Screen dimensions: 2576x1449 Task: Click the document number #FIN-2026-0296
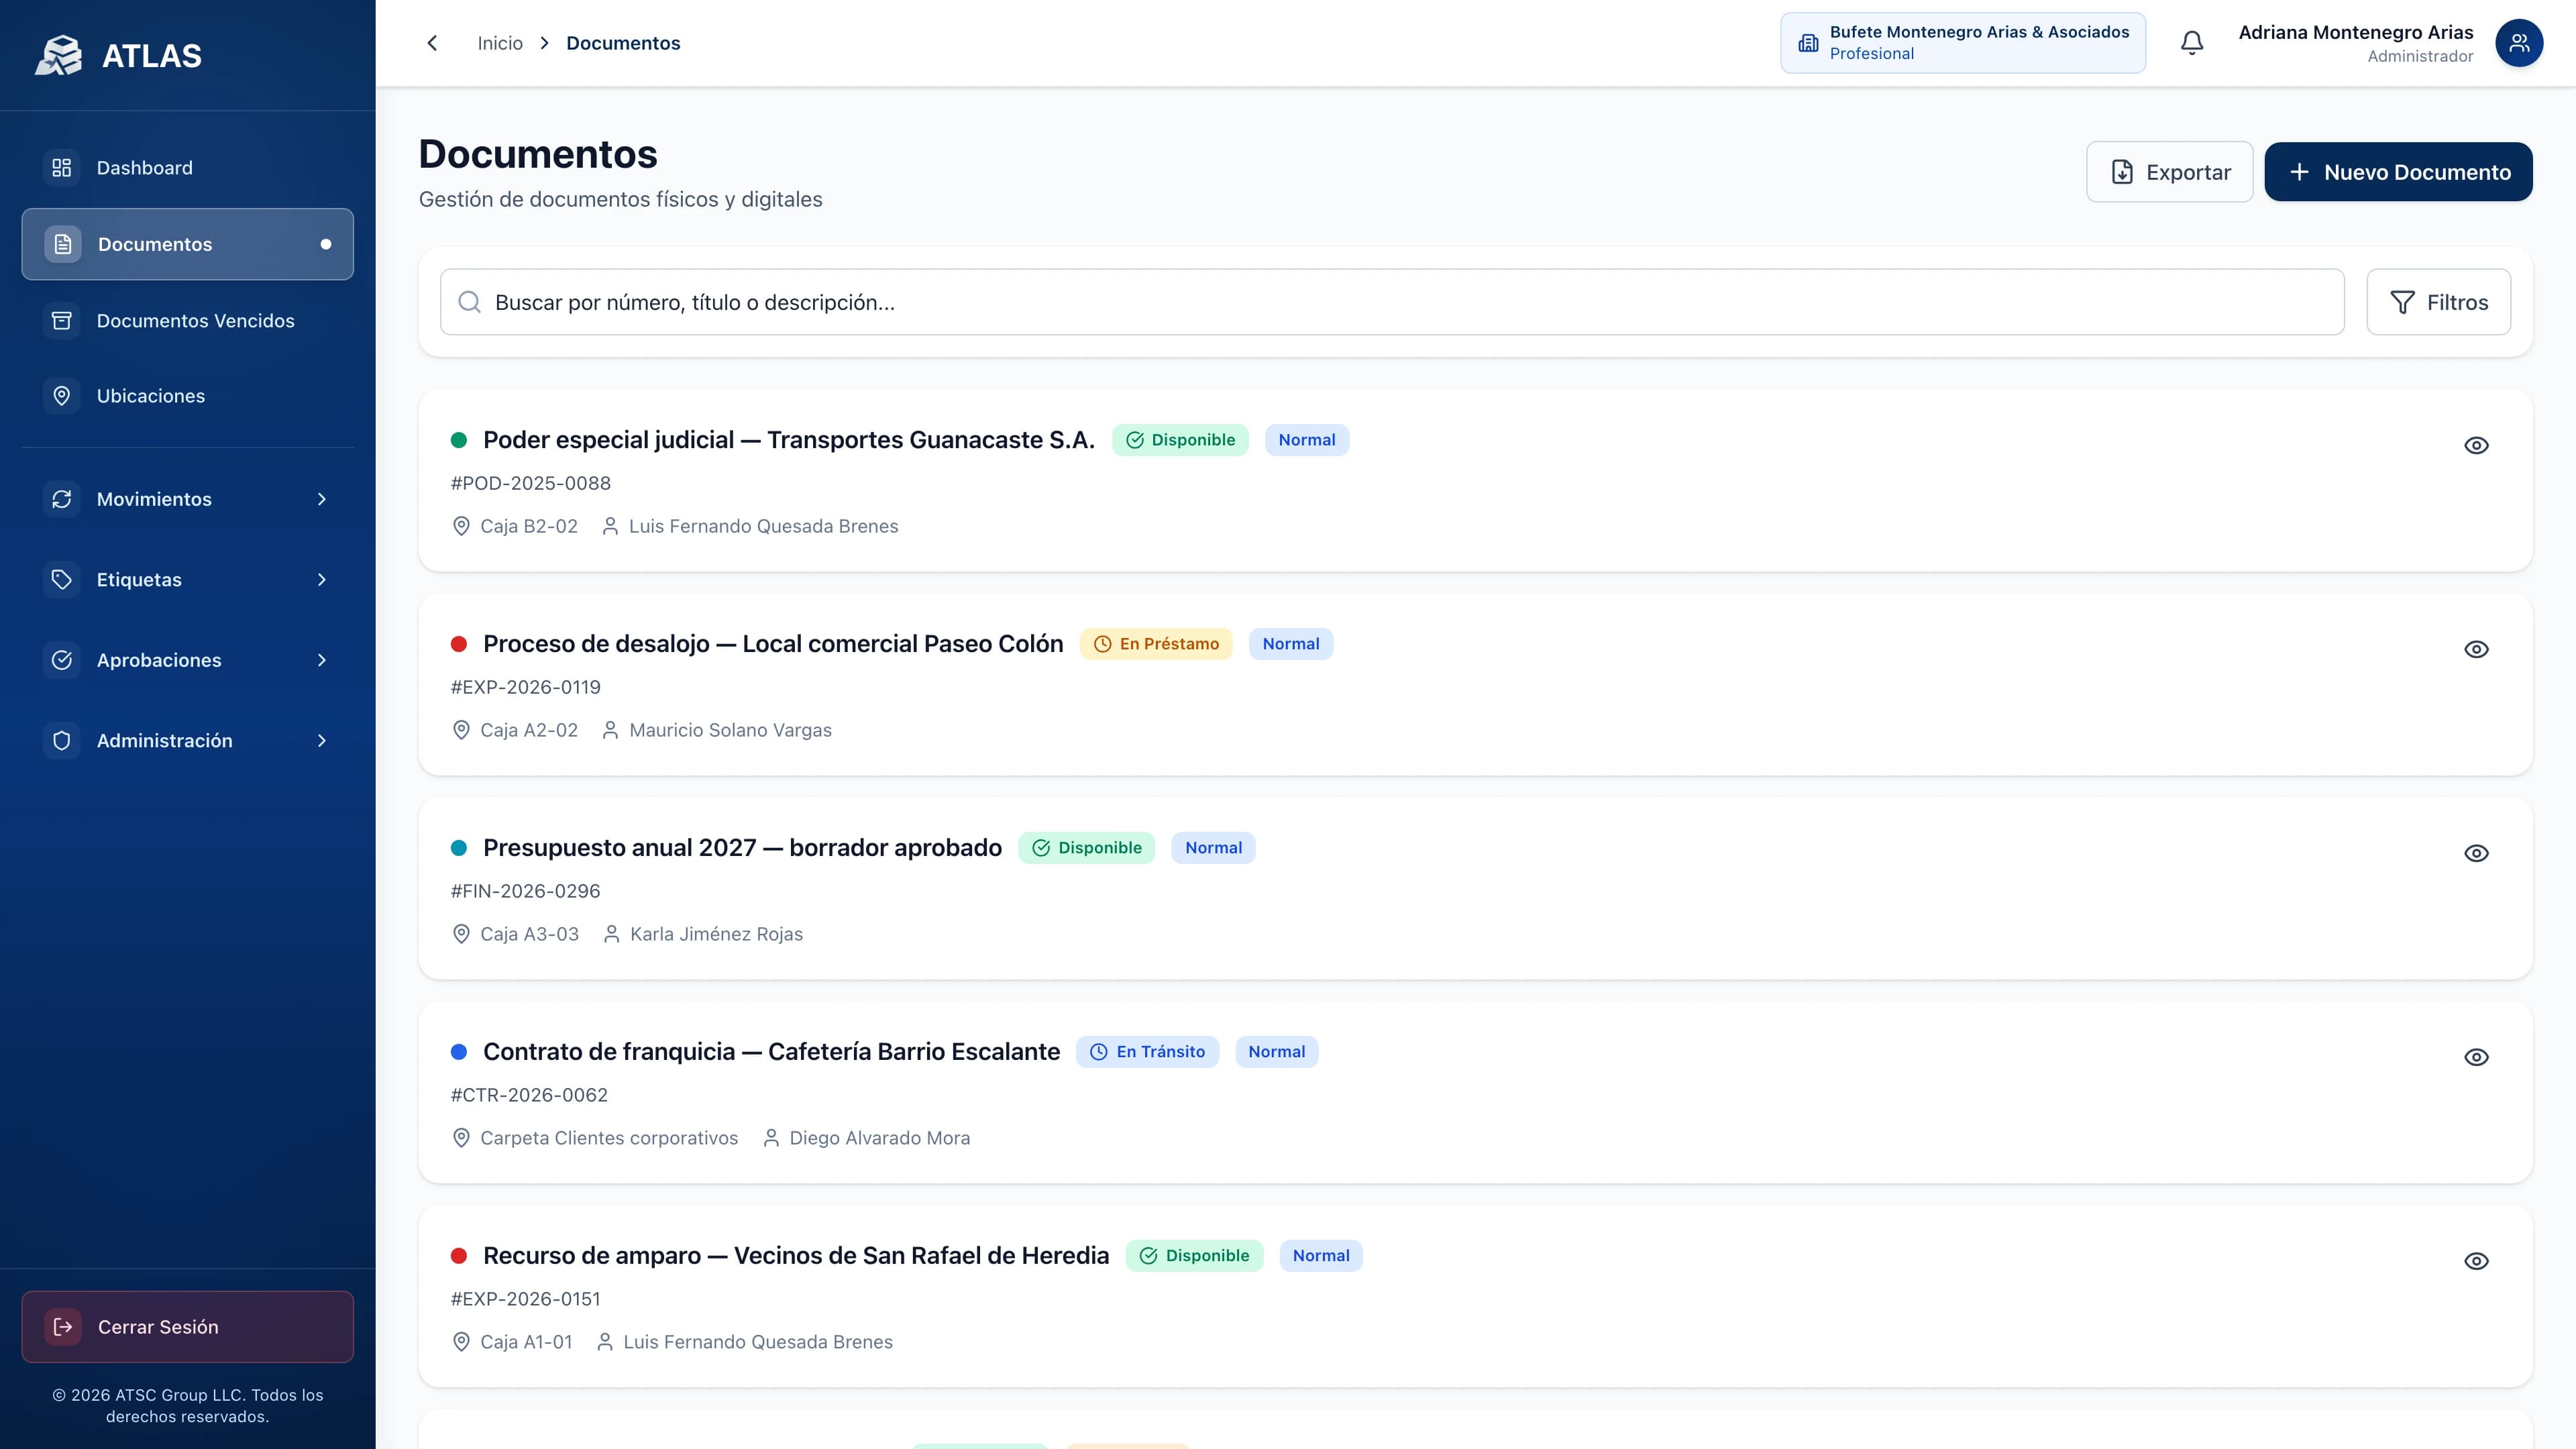click(525, 891)
